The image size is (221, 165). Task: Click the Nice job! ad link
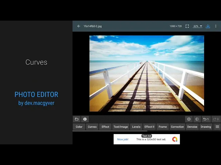[x=123, y=139]
